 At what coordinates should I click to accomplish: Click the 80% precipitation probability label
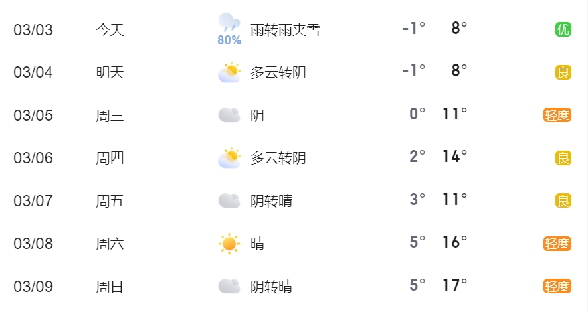pyautogui.click(x=229, y=40)
